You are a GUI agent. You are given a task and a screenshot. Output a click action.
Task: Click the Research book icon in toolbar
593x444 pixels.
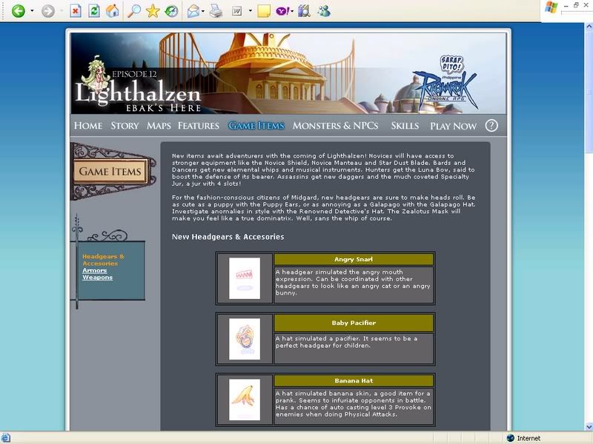click(x=304, y=11)
